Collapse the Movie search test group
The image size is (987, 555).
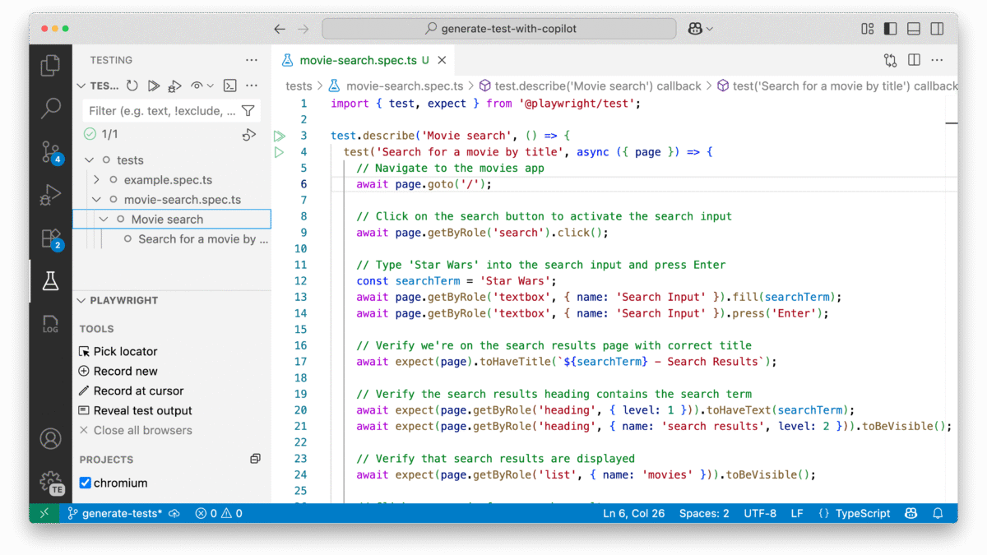[104, 220]
